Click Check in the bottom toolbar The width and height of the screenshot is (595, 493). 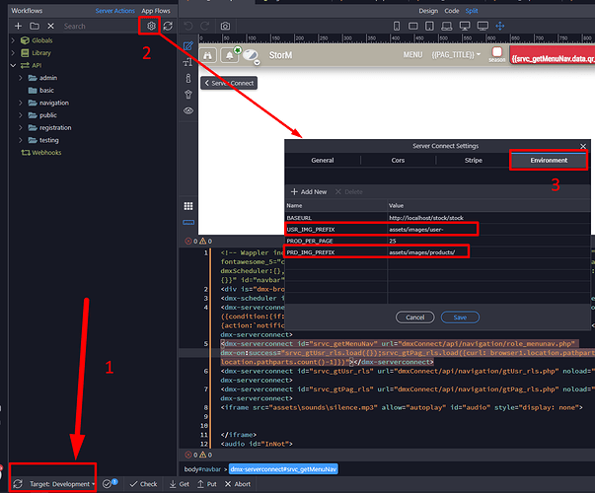[x=143, y=484]
